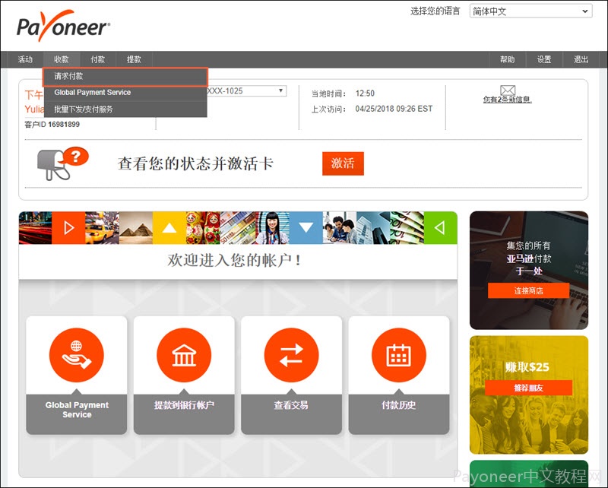
Task: Select 请求付款 from the dropdown menu
Action: [x=125, y=77]
